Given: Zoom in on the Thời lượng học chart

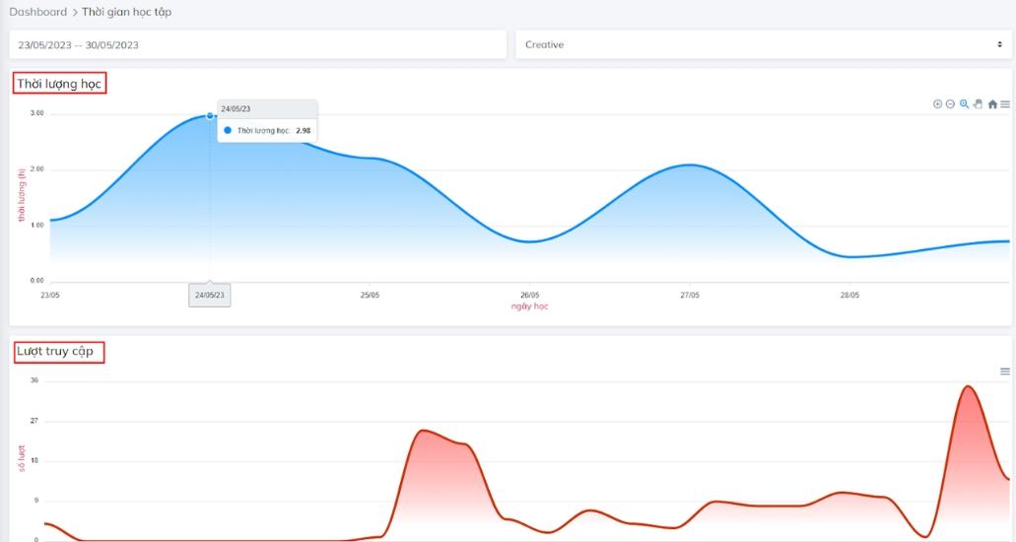Looking at the screenshot, I should [937, 103].
